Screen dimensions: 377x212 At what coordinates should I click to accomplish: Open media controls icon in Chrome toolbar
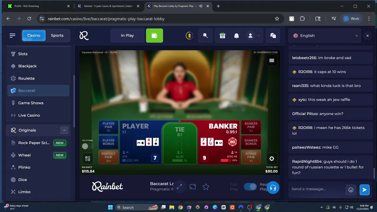point(334,19)
